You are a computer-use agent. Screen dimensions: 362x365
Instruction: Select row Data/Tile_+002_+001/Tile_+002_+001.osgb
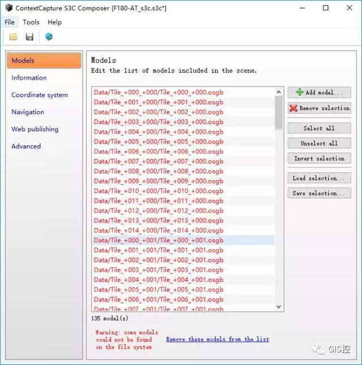pyautogui.click(x=183, y=260)
